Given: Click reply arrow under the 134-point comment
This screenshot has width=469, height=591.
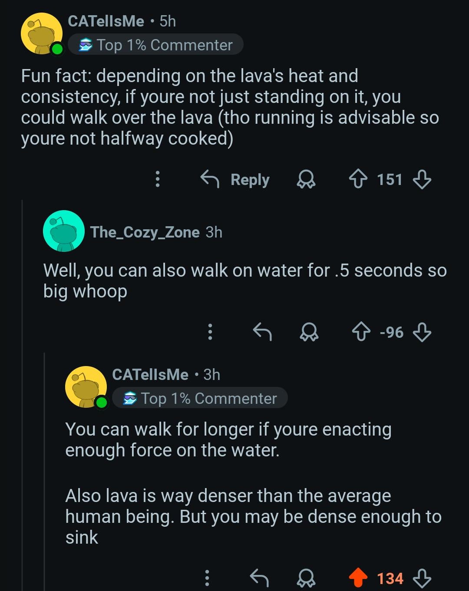Looking at the screenshot, I should pyautogui.click(x=260, y=578).
